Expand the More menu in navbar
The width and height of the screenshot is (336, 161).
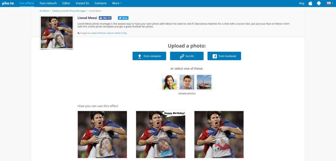pos(117,3)
